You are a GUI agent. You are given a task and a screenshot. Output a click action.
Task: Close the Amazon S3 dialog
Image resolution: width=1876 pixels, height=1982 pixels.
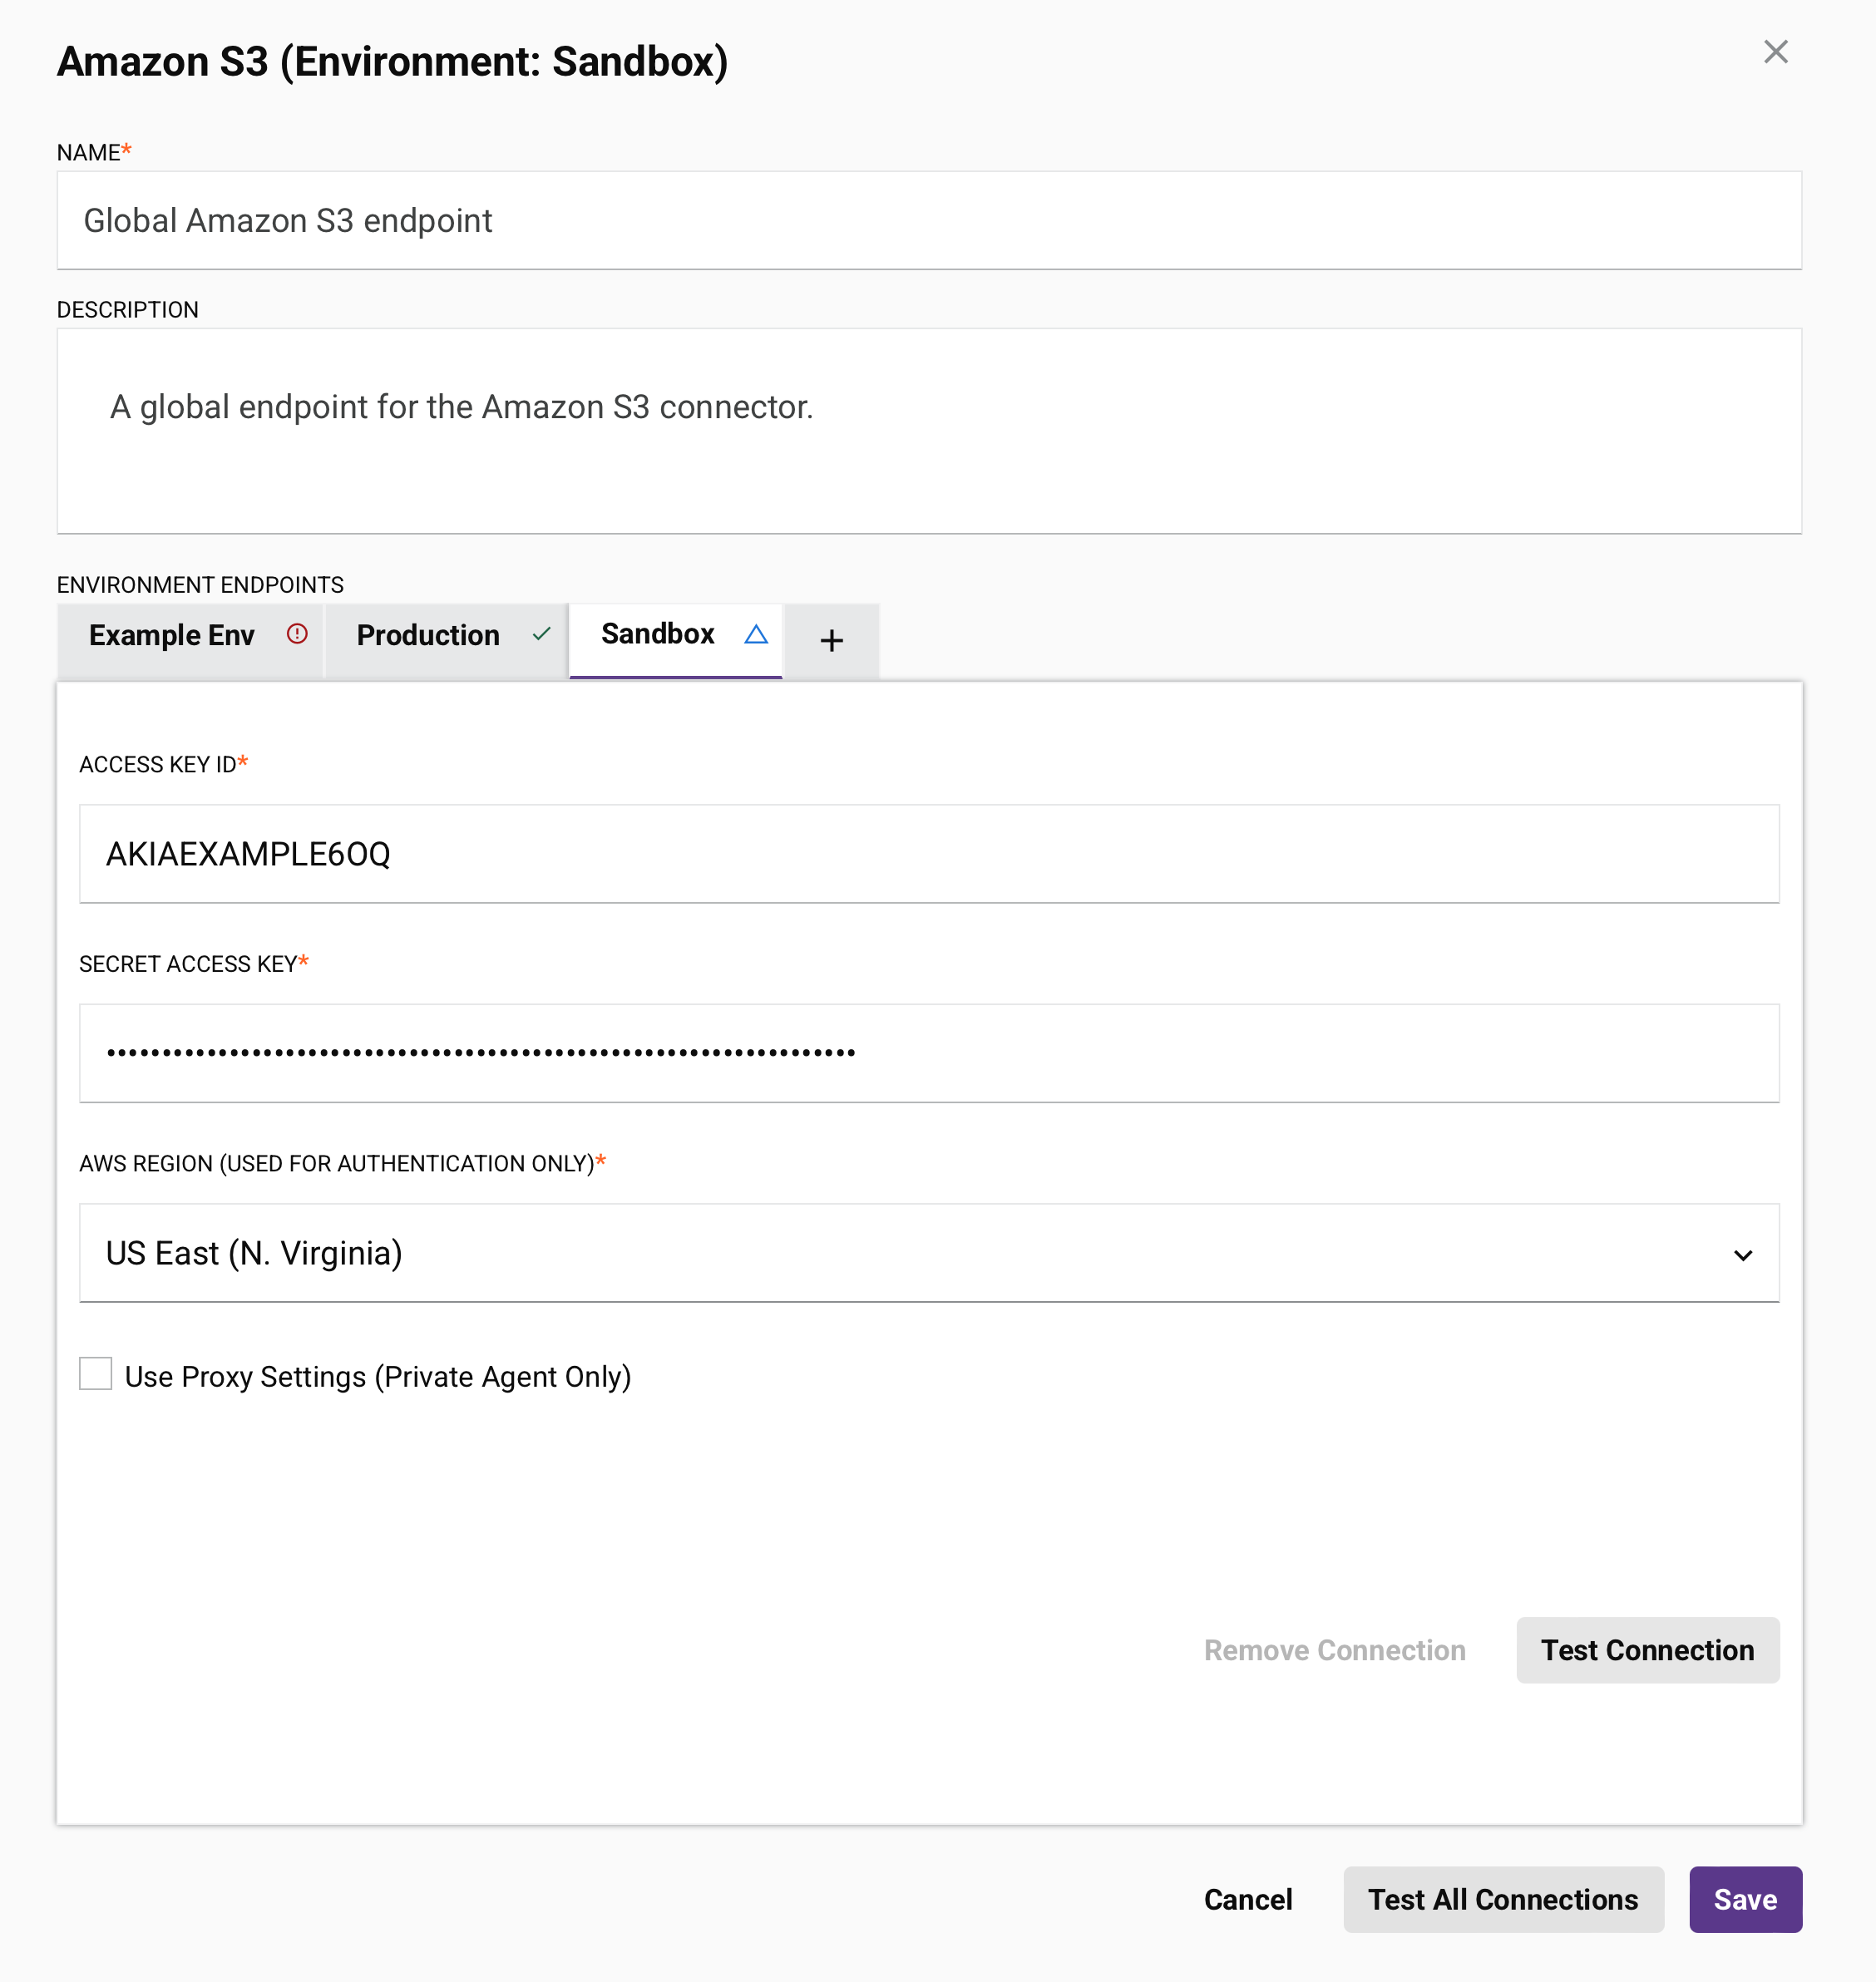tap(1775, 52)
